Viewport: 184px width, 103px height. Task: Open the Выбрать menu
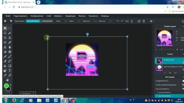58,16
